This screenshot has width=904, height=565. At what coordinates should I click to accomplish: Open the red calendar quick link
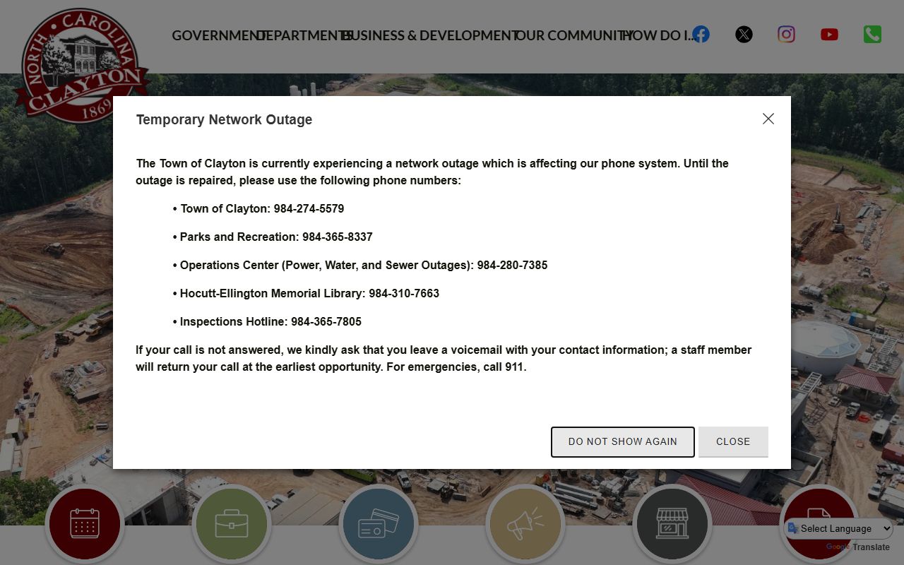85,524
